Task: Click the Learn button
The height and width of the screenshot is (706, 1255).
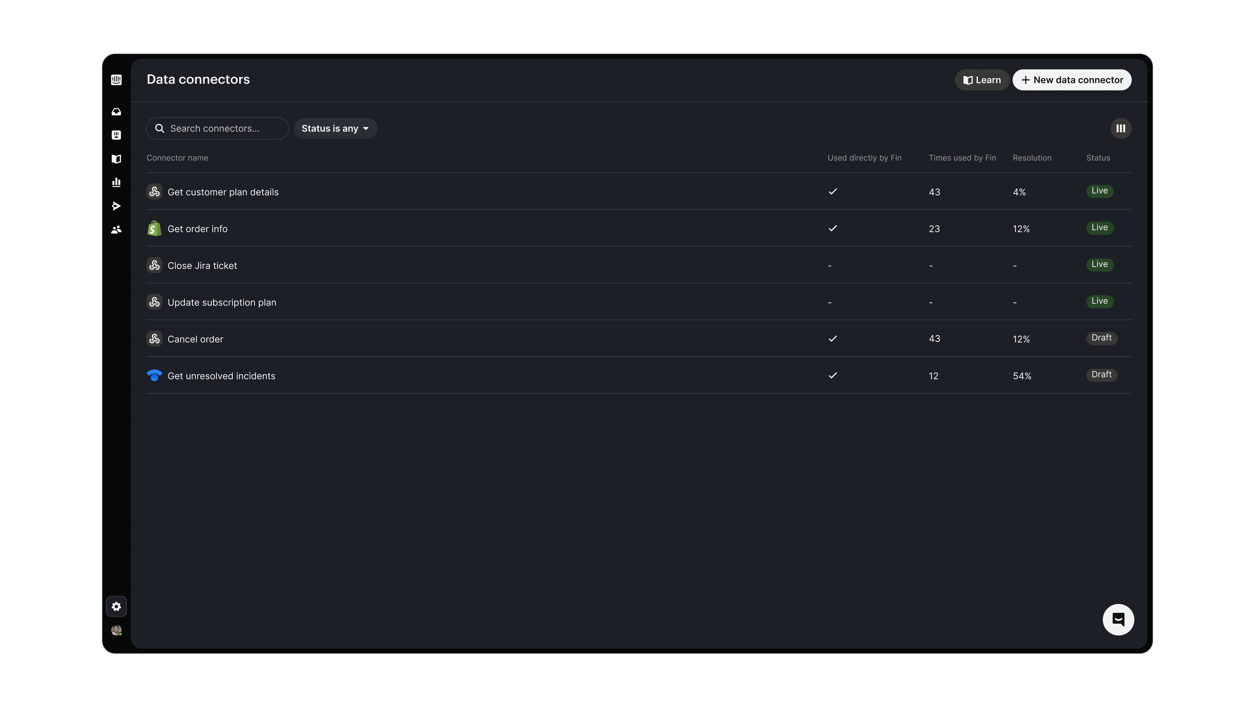Action: [982, 80]
